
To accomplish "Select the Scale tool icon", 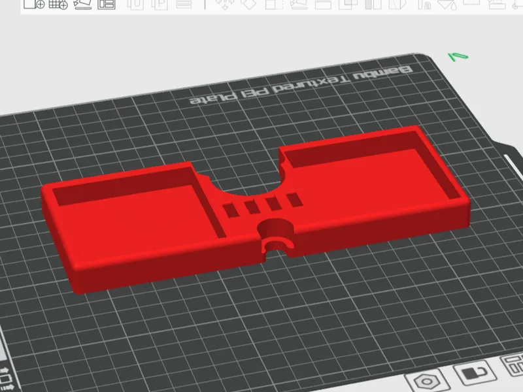I will point(274,5).
